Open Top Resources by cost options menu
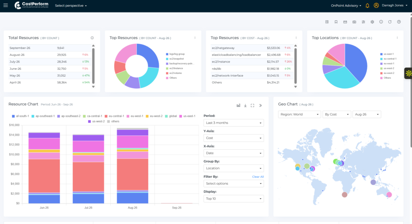The image size is (412, 224). [x=296, y=38]
